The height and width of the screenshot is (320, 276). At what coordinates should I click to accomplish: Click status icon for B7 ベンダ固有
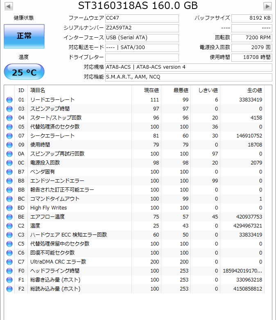9,172
